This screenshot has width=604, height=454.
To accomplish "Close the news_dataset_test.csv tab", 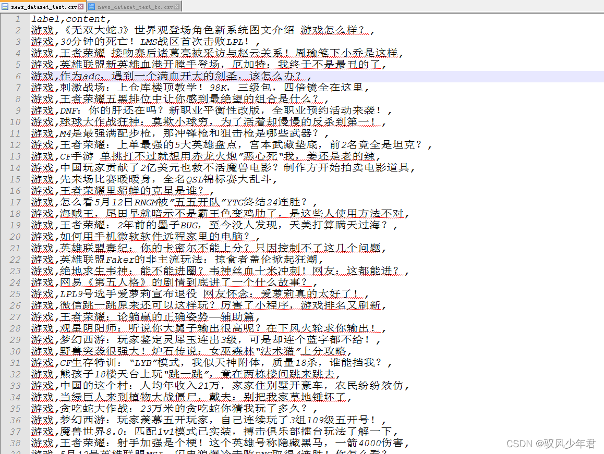I will [81, 7].
